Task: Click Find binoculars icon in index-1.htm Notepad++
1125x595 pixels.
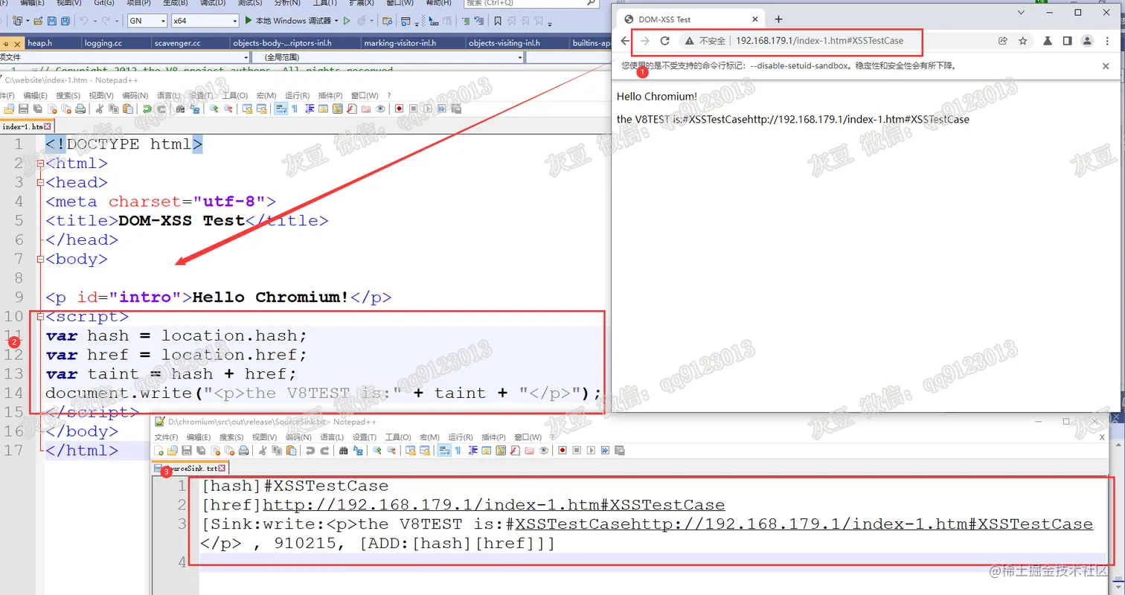Action: (180, 109)
